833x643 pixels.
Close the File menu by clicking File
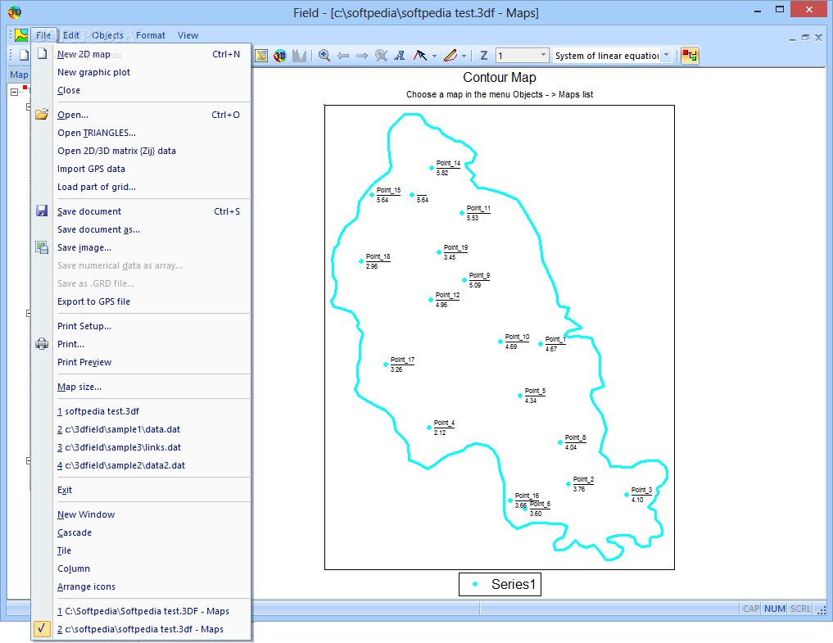(43, 35)
